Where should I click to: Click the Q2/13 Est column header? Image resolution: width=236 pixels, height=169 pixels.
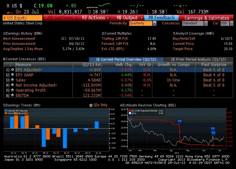click(87, 64)
